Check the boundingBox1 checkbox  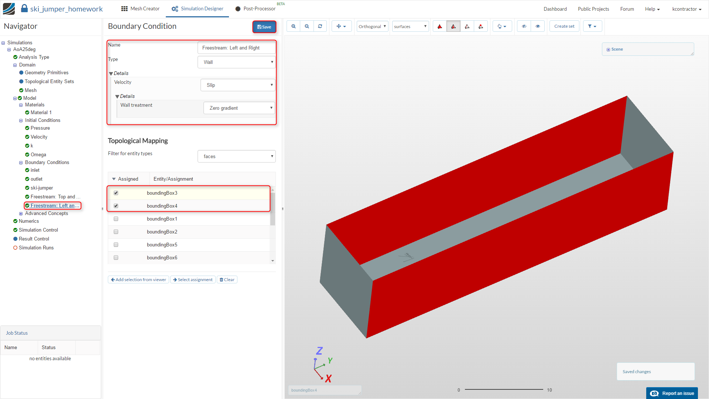(116, 219)
